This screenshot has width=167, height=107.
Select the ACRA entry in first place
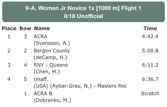40,36
